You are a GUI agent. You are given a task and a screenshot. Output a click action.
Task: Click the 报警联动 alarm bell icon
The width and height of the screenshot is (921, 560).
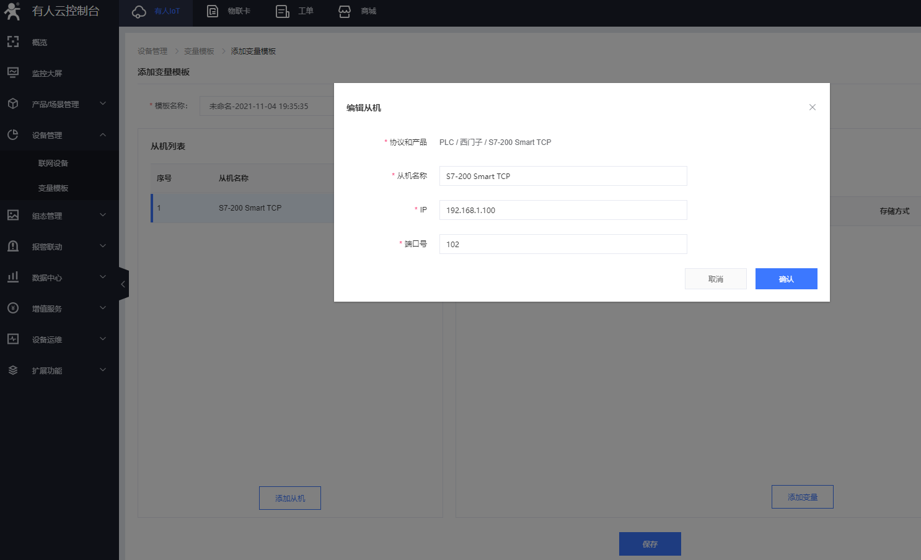(x=13, y=247)
